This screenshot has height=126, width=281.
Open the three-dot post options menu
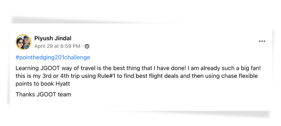click(x=262, y=41)
